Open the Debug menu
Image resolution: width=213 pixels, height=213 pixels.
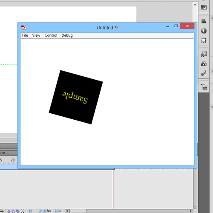(x=67, y=35)
